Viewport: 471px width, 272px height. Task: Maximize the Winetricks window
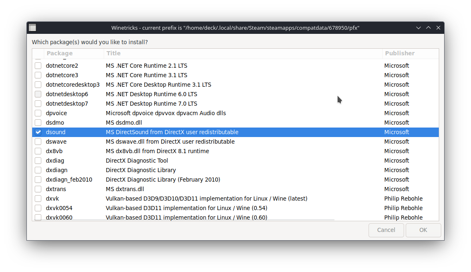(428, 28)
